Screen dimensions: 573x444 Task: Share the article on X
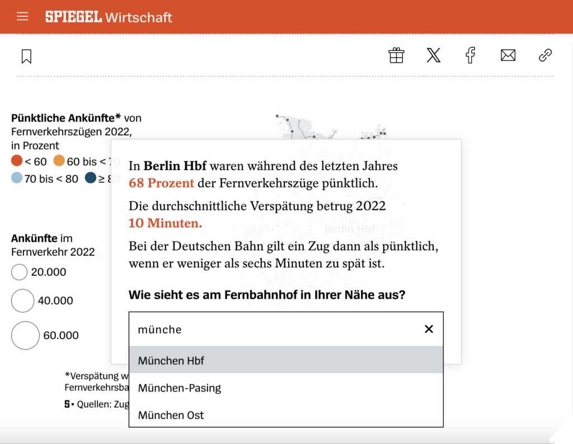pyautogui.click(x=434, y=55)
